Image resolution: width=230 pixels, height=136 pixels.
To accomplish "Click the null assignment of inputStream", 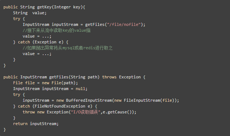I will click(x=80, y=89).
